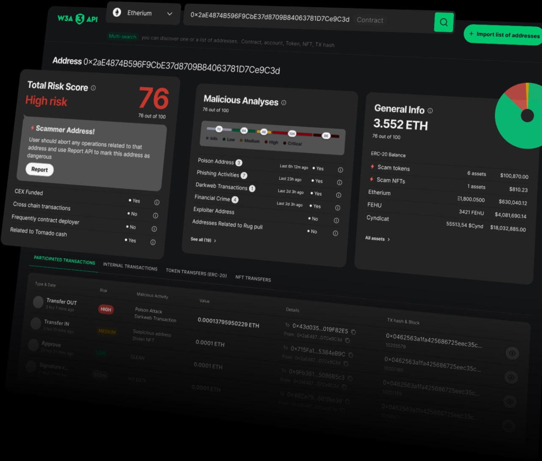Click the green search magnifier button
The height and width of the screenshot is (461, 542).
pos(443,22)
